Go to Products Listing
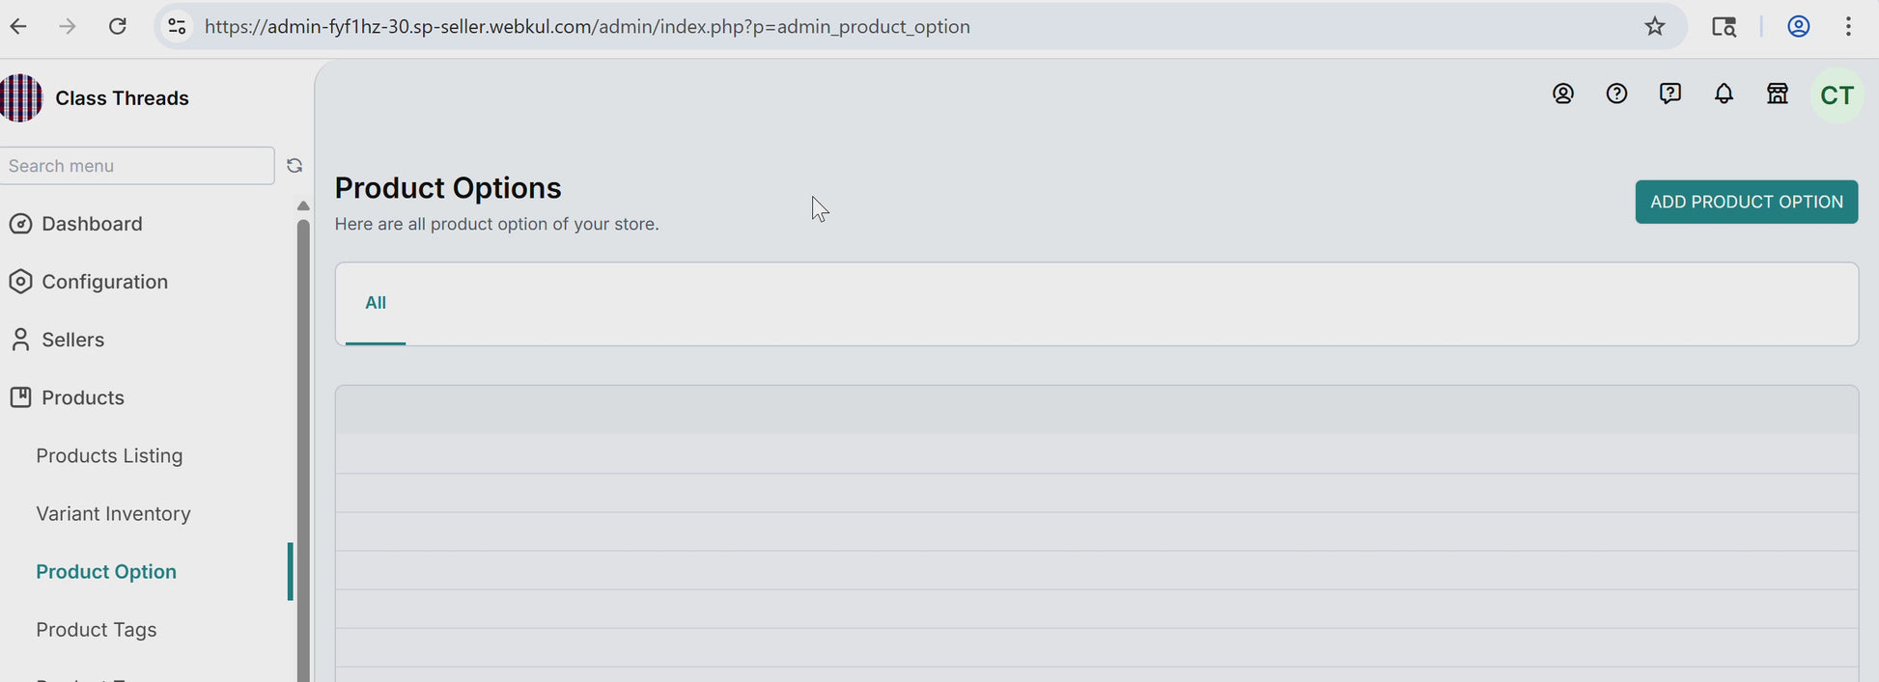This screenshot has height=682, width=1879. tap(109, 455)
